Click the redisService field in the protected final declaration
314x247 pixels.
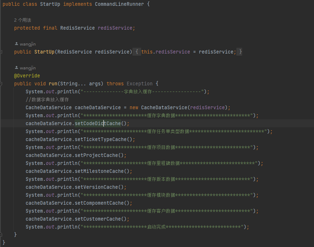point(115,28)
